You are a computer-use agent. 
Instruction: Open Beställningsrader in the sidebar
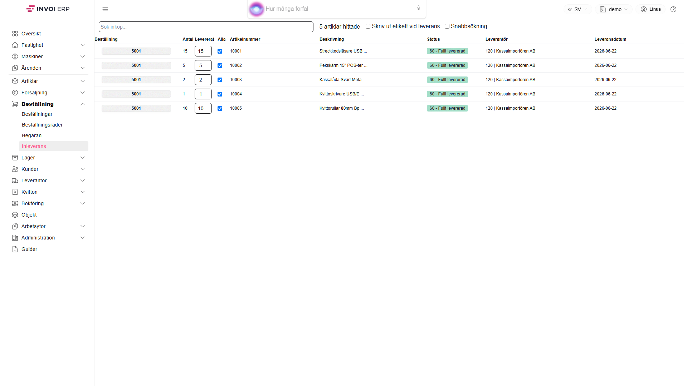[x=42, y=125]
